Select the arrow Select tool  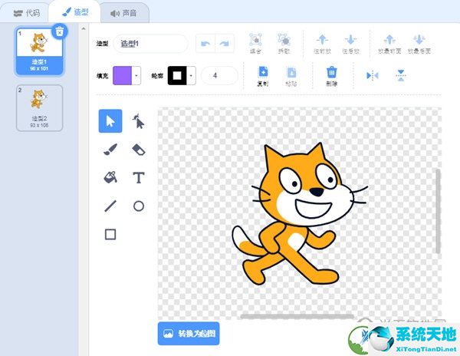[x=110, y=121]
